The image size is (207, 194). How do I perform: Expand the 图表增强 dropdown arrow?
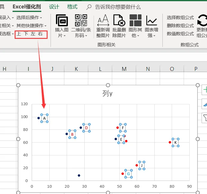tap(154, 36)
